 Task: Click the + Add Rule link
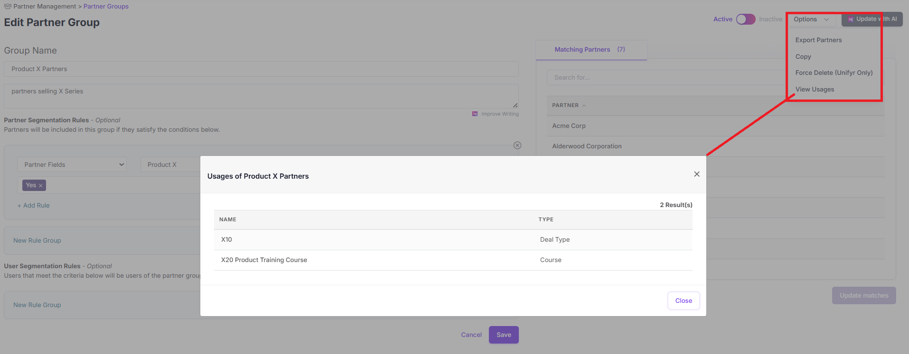(34, 205)
